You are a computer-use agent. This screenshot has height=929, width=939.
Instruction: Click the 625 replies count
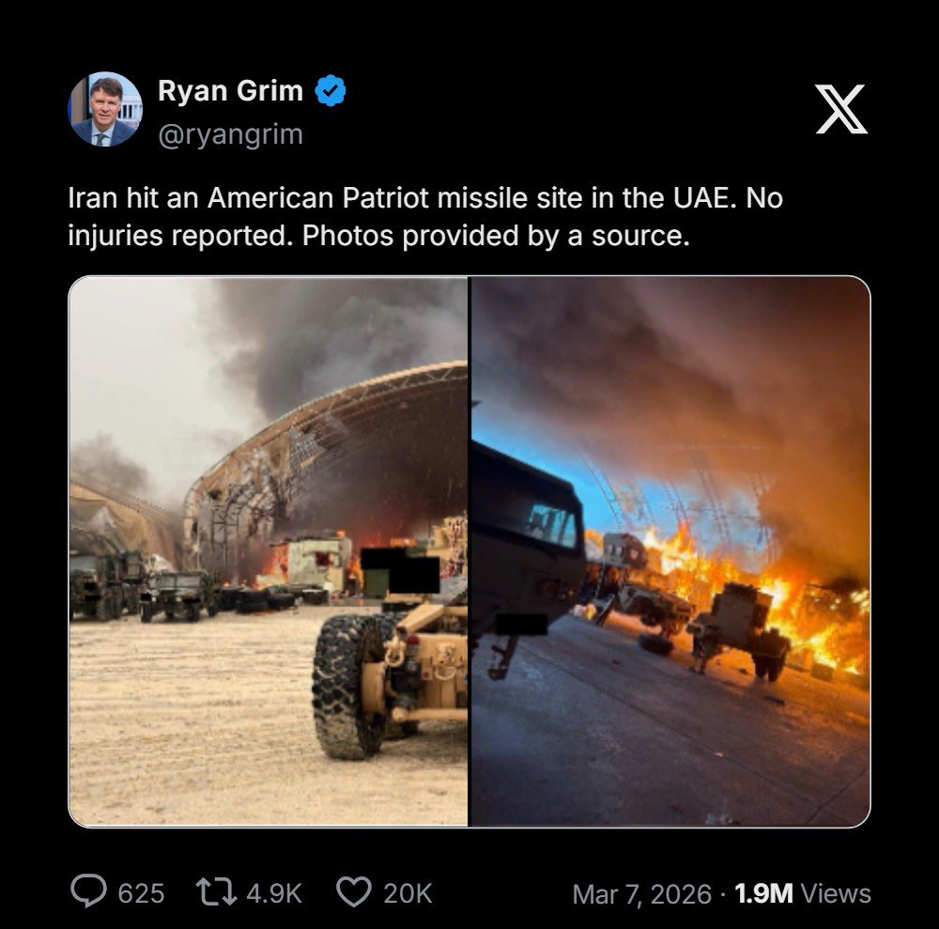(x=141, y=892)
